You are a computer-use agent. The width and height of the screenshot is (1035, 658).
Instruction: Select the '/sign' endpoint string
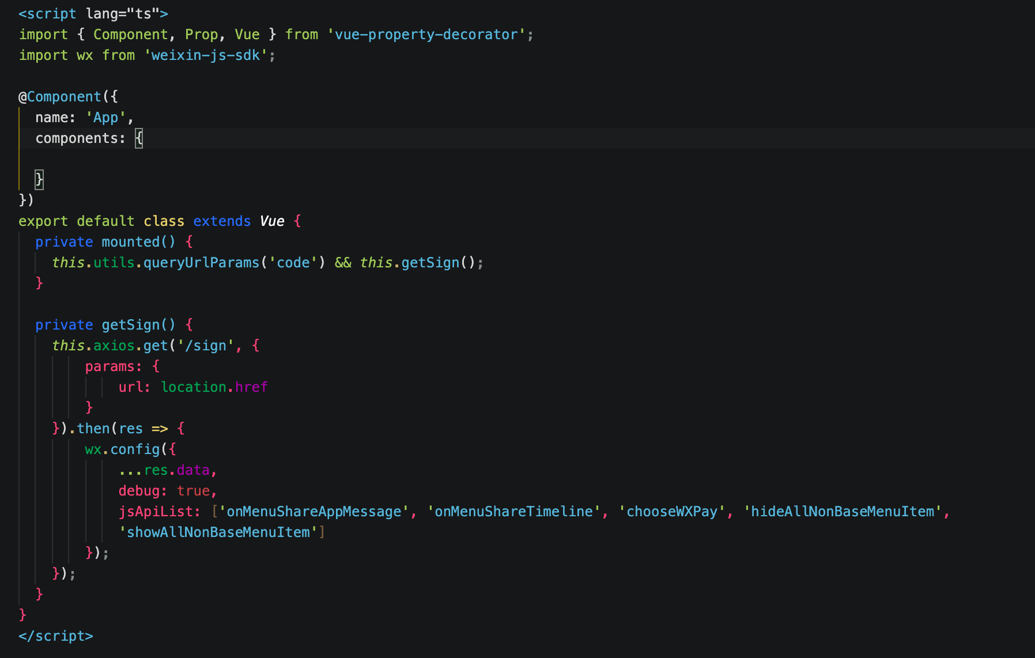[x=206, y=346]
